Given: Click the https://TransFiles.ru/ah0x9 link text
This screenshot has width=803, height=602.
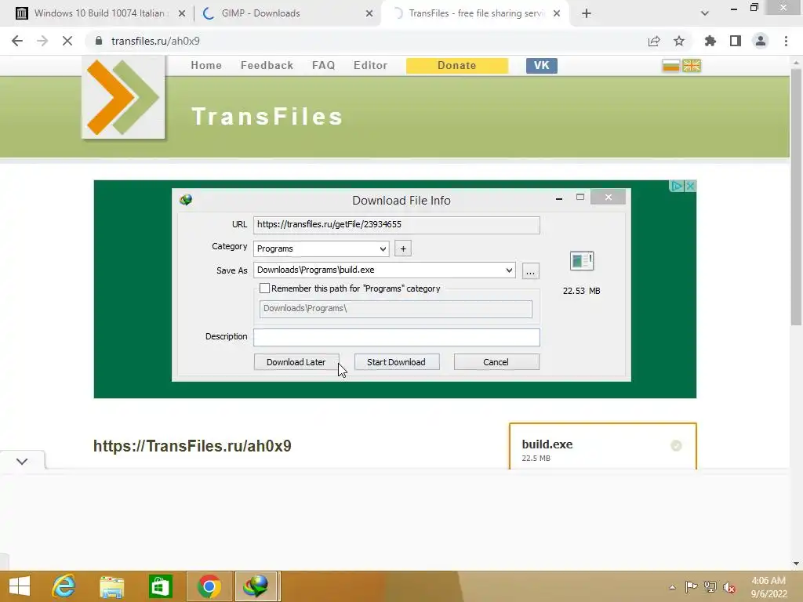Looking at the screenshot, I should 192,446.
